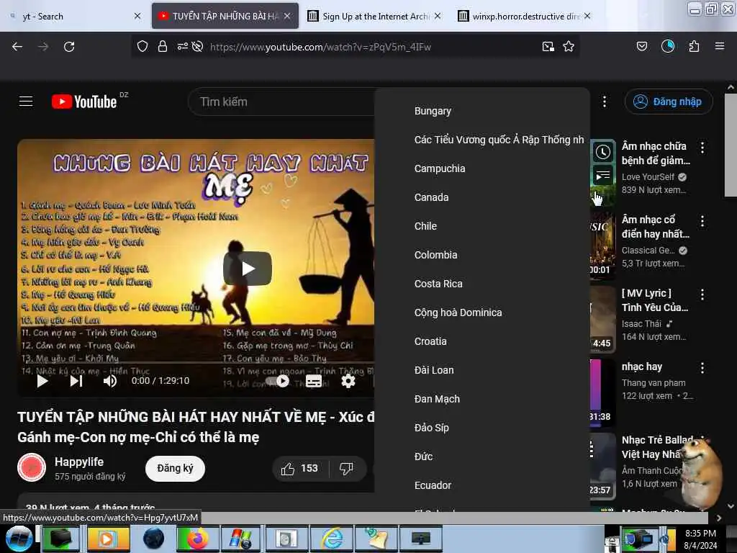Open options for MV Lyric video
This screenshot has height=553, width=737.
coord(702,295)
